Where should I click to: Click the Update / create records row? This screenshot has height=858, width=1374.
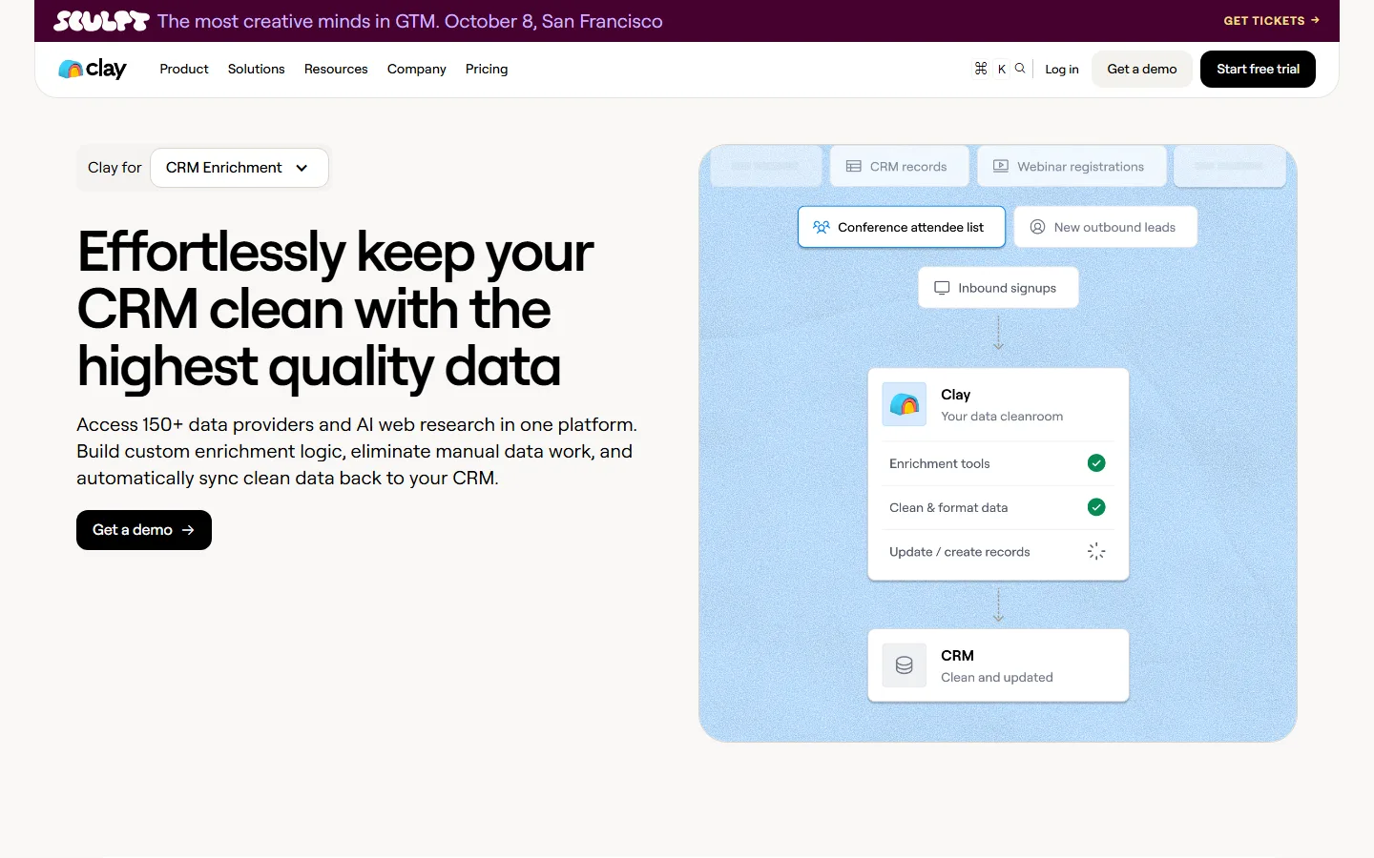coord(998,551)
